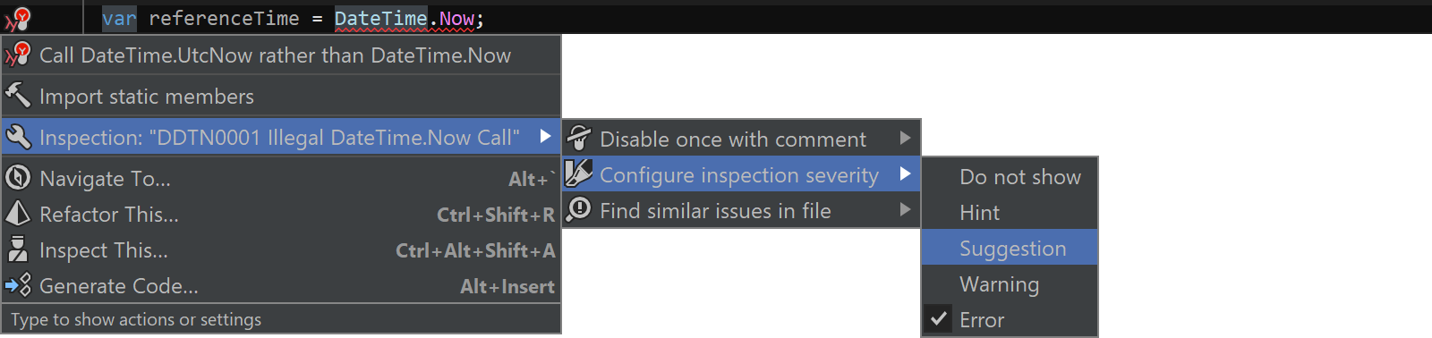Click the Find similar issues magnifier icon
The image size is (1432, 338).
coord(579,209)
